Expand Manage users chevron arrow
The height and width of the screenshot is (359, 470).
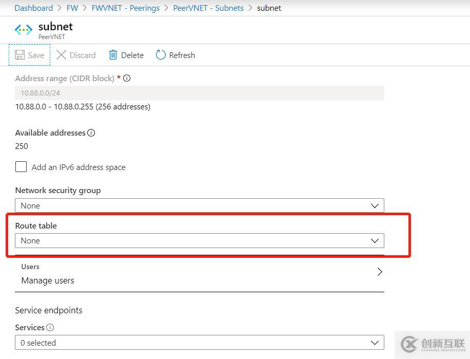pos(380,272)
